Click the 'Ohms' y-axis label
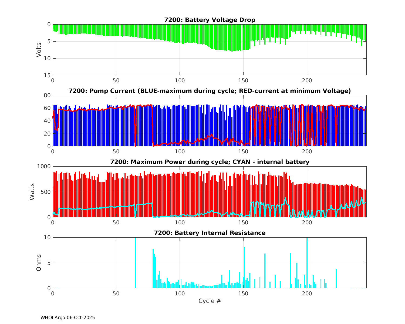This screenshot has width=405, height=324. [39, 263]
